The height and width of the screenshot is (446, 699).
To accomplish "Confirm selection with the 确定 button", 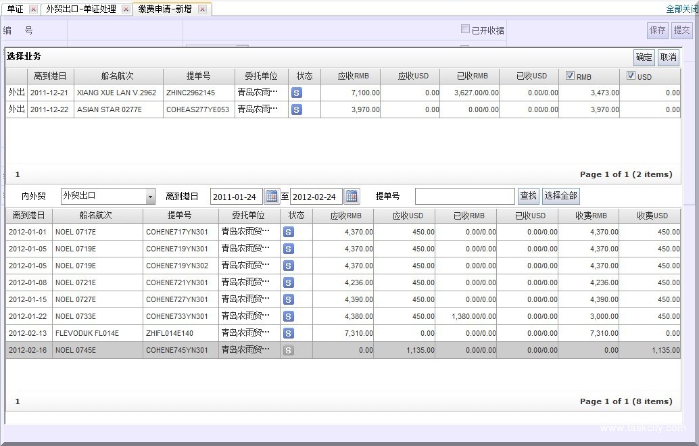I will pyautogui.click(x=644, y=57).
